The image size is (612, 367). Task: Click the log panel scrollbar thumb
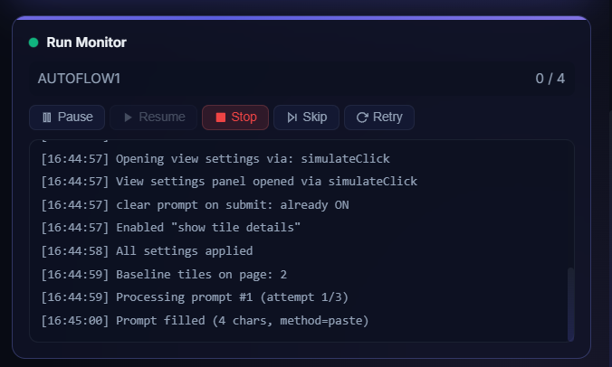coord(570,304)
